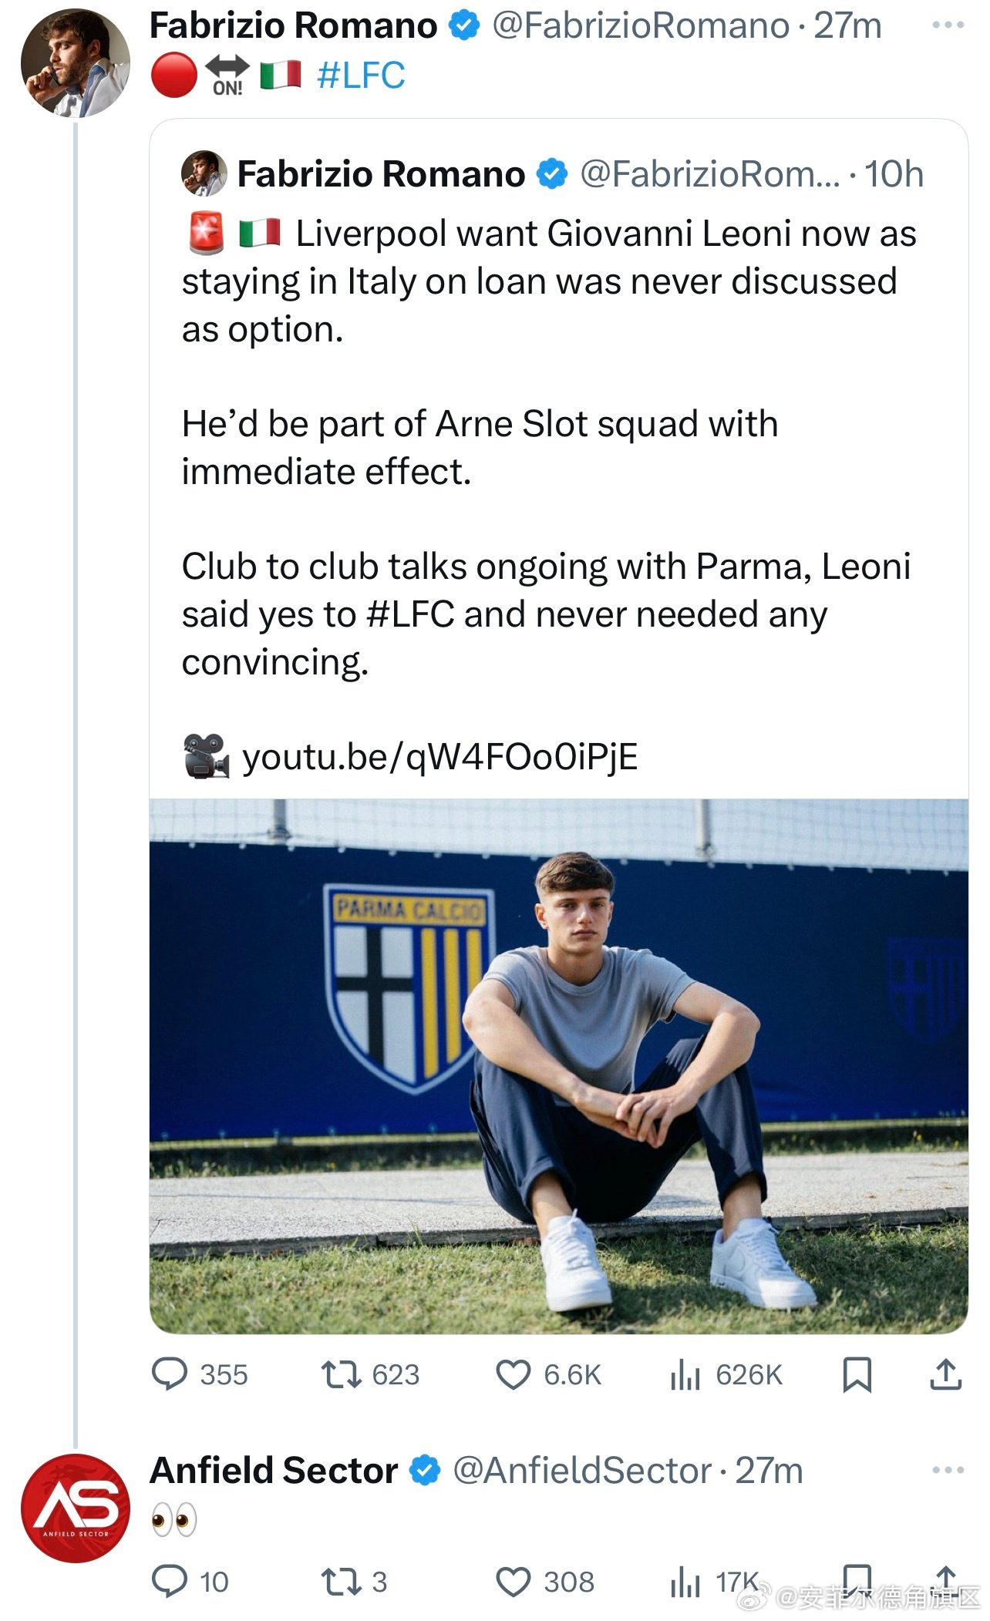Reply to the Anfield Sector tweet

click(170, 1582)
